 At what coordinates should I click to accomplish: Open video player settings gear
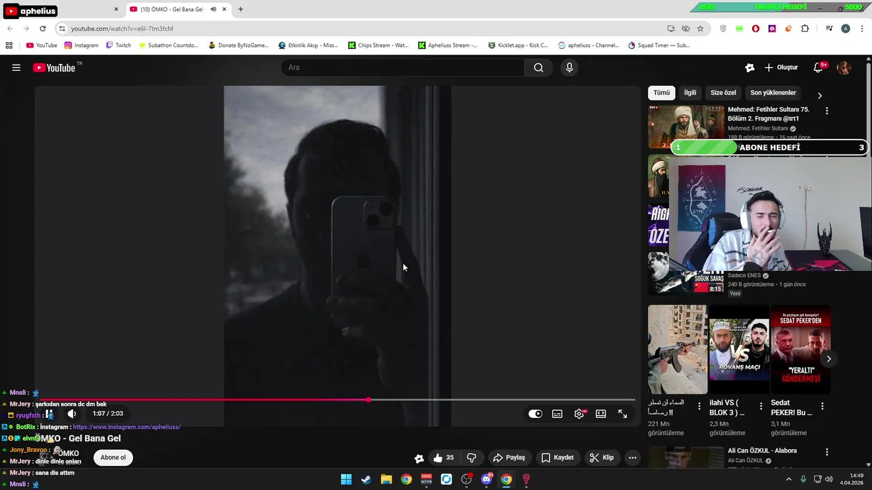click(579, 414)
